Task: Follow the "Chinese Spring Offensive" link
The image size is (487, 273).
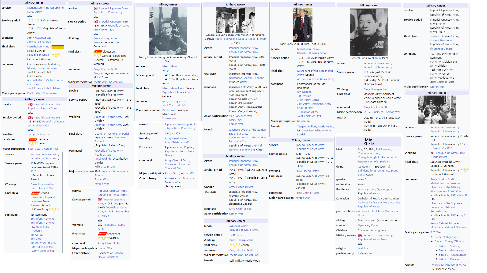Action: coord(450,242)
